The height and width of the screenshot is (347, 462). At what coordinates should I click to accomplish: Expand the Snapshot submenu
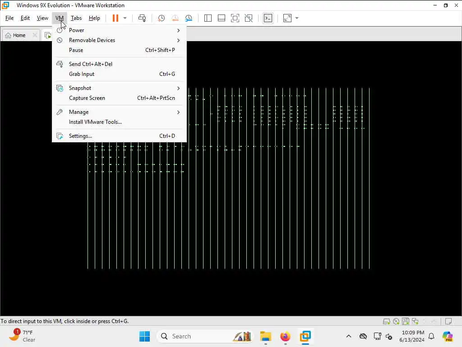click(x=119, y=88)
